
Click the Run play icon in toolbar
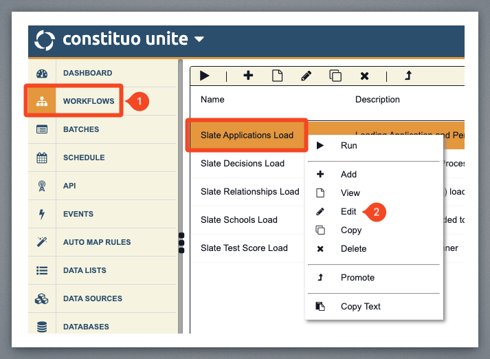coord(204,76)
